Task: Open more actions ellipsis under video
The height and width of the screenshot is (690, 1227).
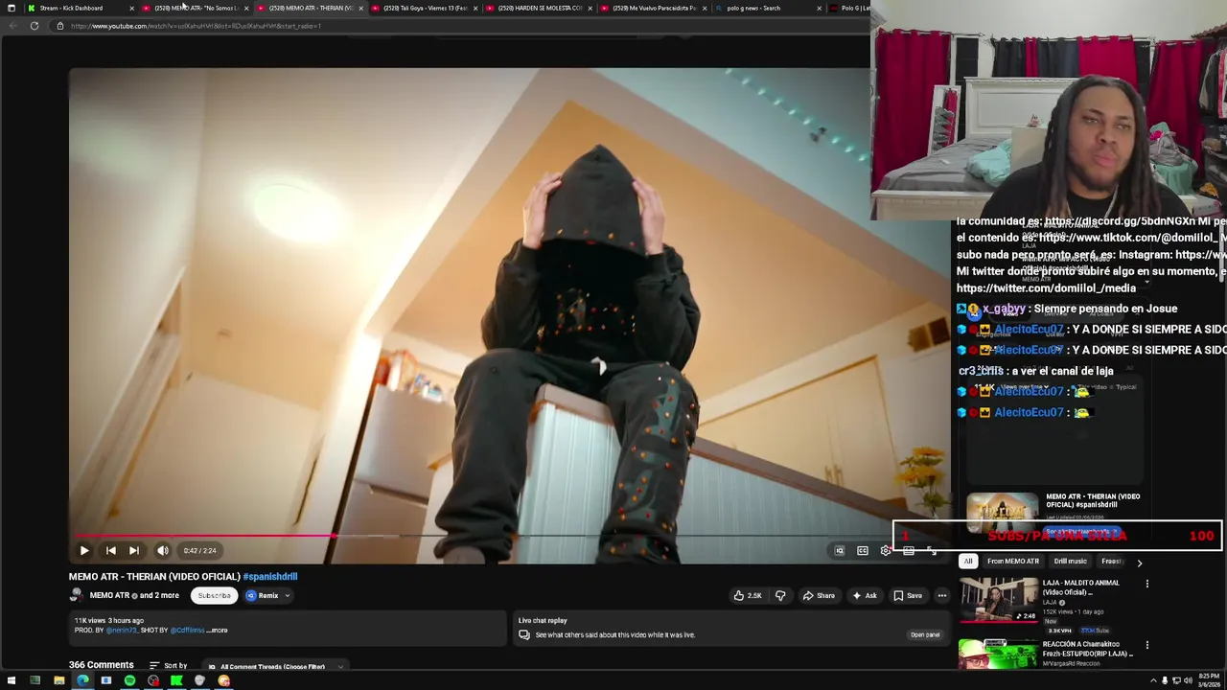Action: point(941,595)
